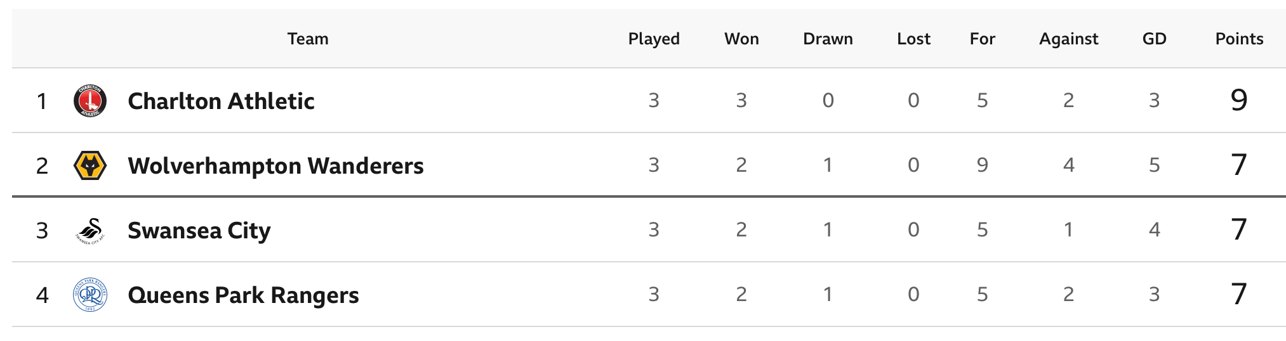Image resolution: width=1286 pixels, height=341 pixels.
Task: Click the Team column header
Action: click(308, 39)
